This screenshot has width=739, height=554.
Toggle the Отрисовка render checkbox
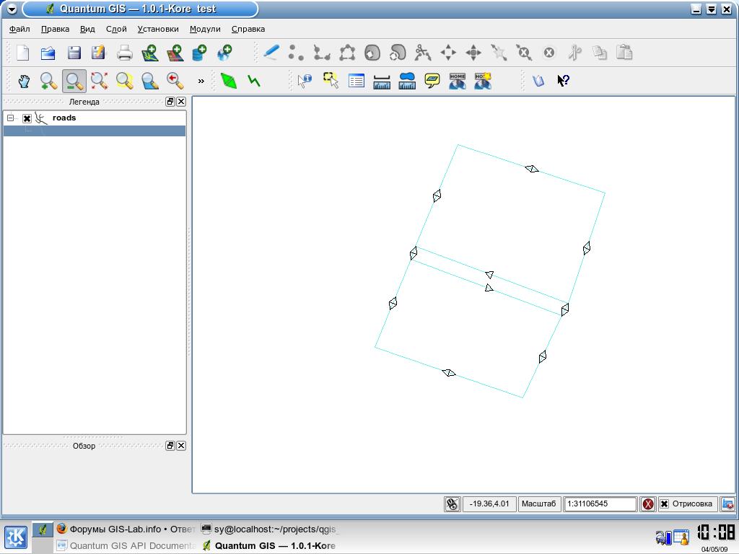coord(664,504)
